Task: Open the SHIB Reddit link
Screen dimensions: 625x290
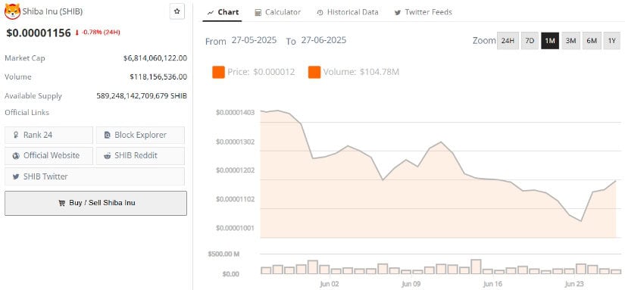Action: point(140,156)
